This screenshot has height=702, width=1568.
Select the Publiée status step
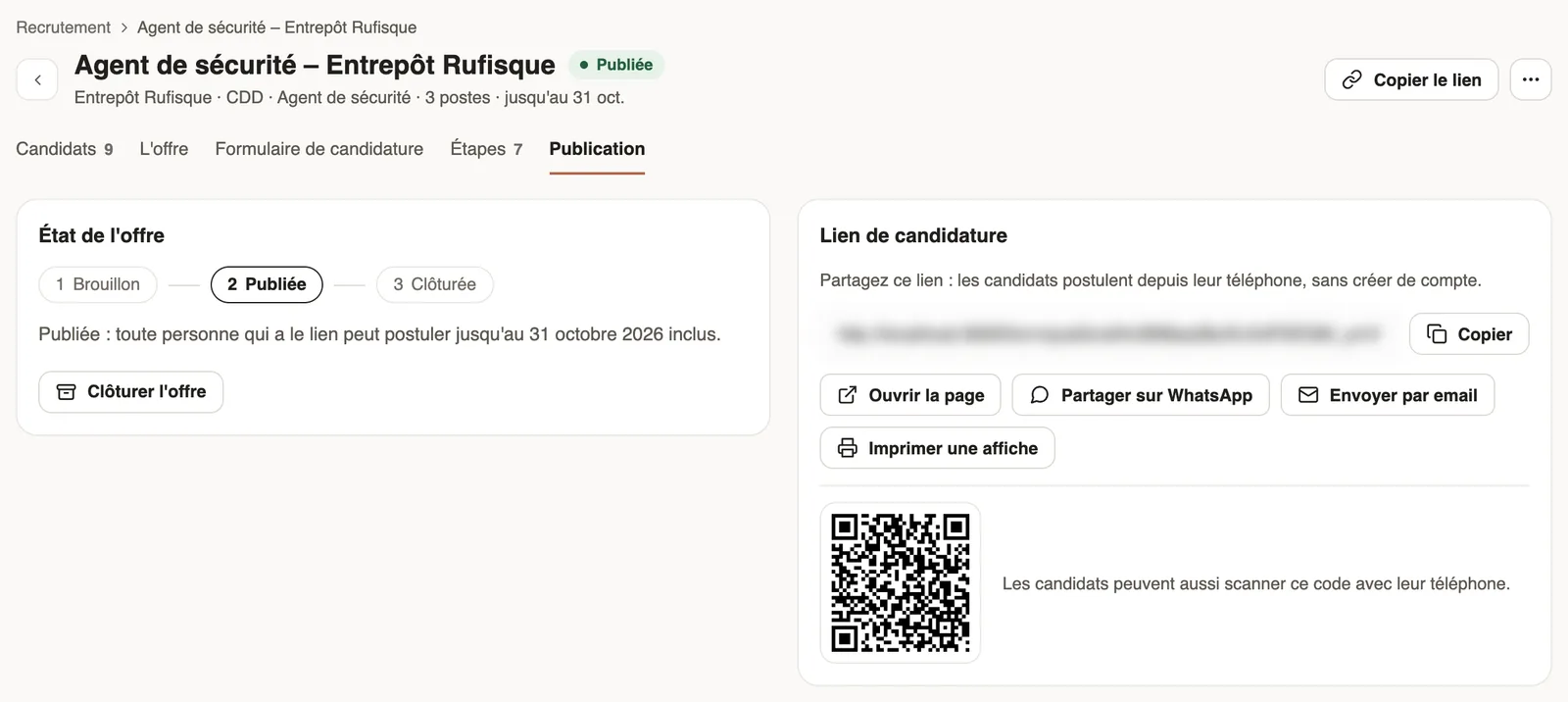coord(267,284)
